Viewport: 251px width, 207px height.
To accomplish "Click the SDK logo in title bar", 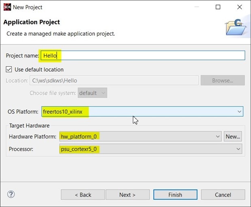I will click(7, 7).
